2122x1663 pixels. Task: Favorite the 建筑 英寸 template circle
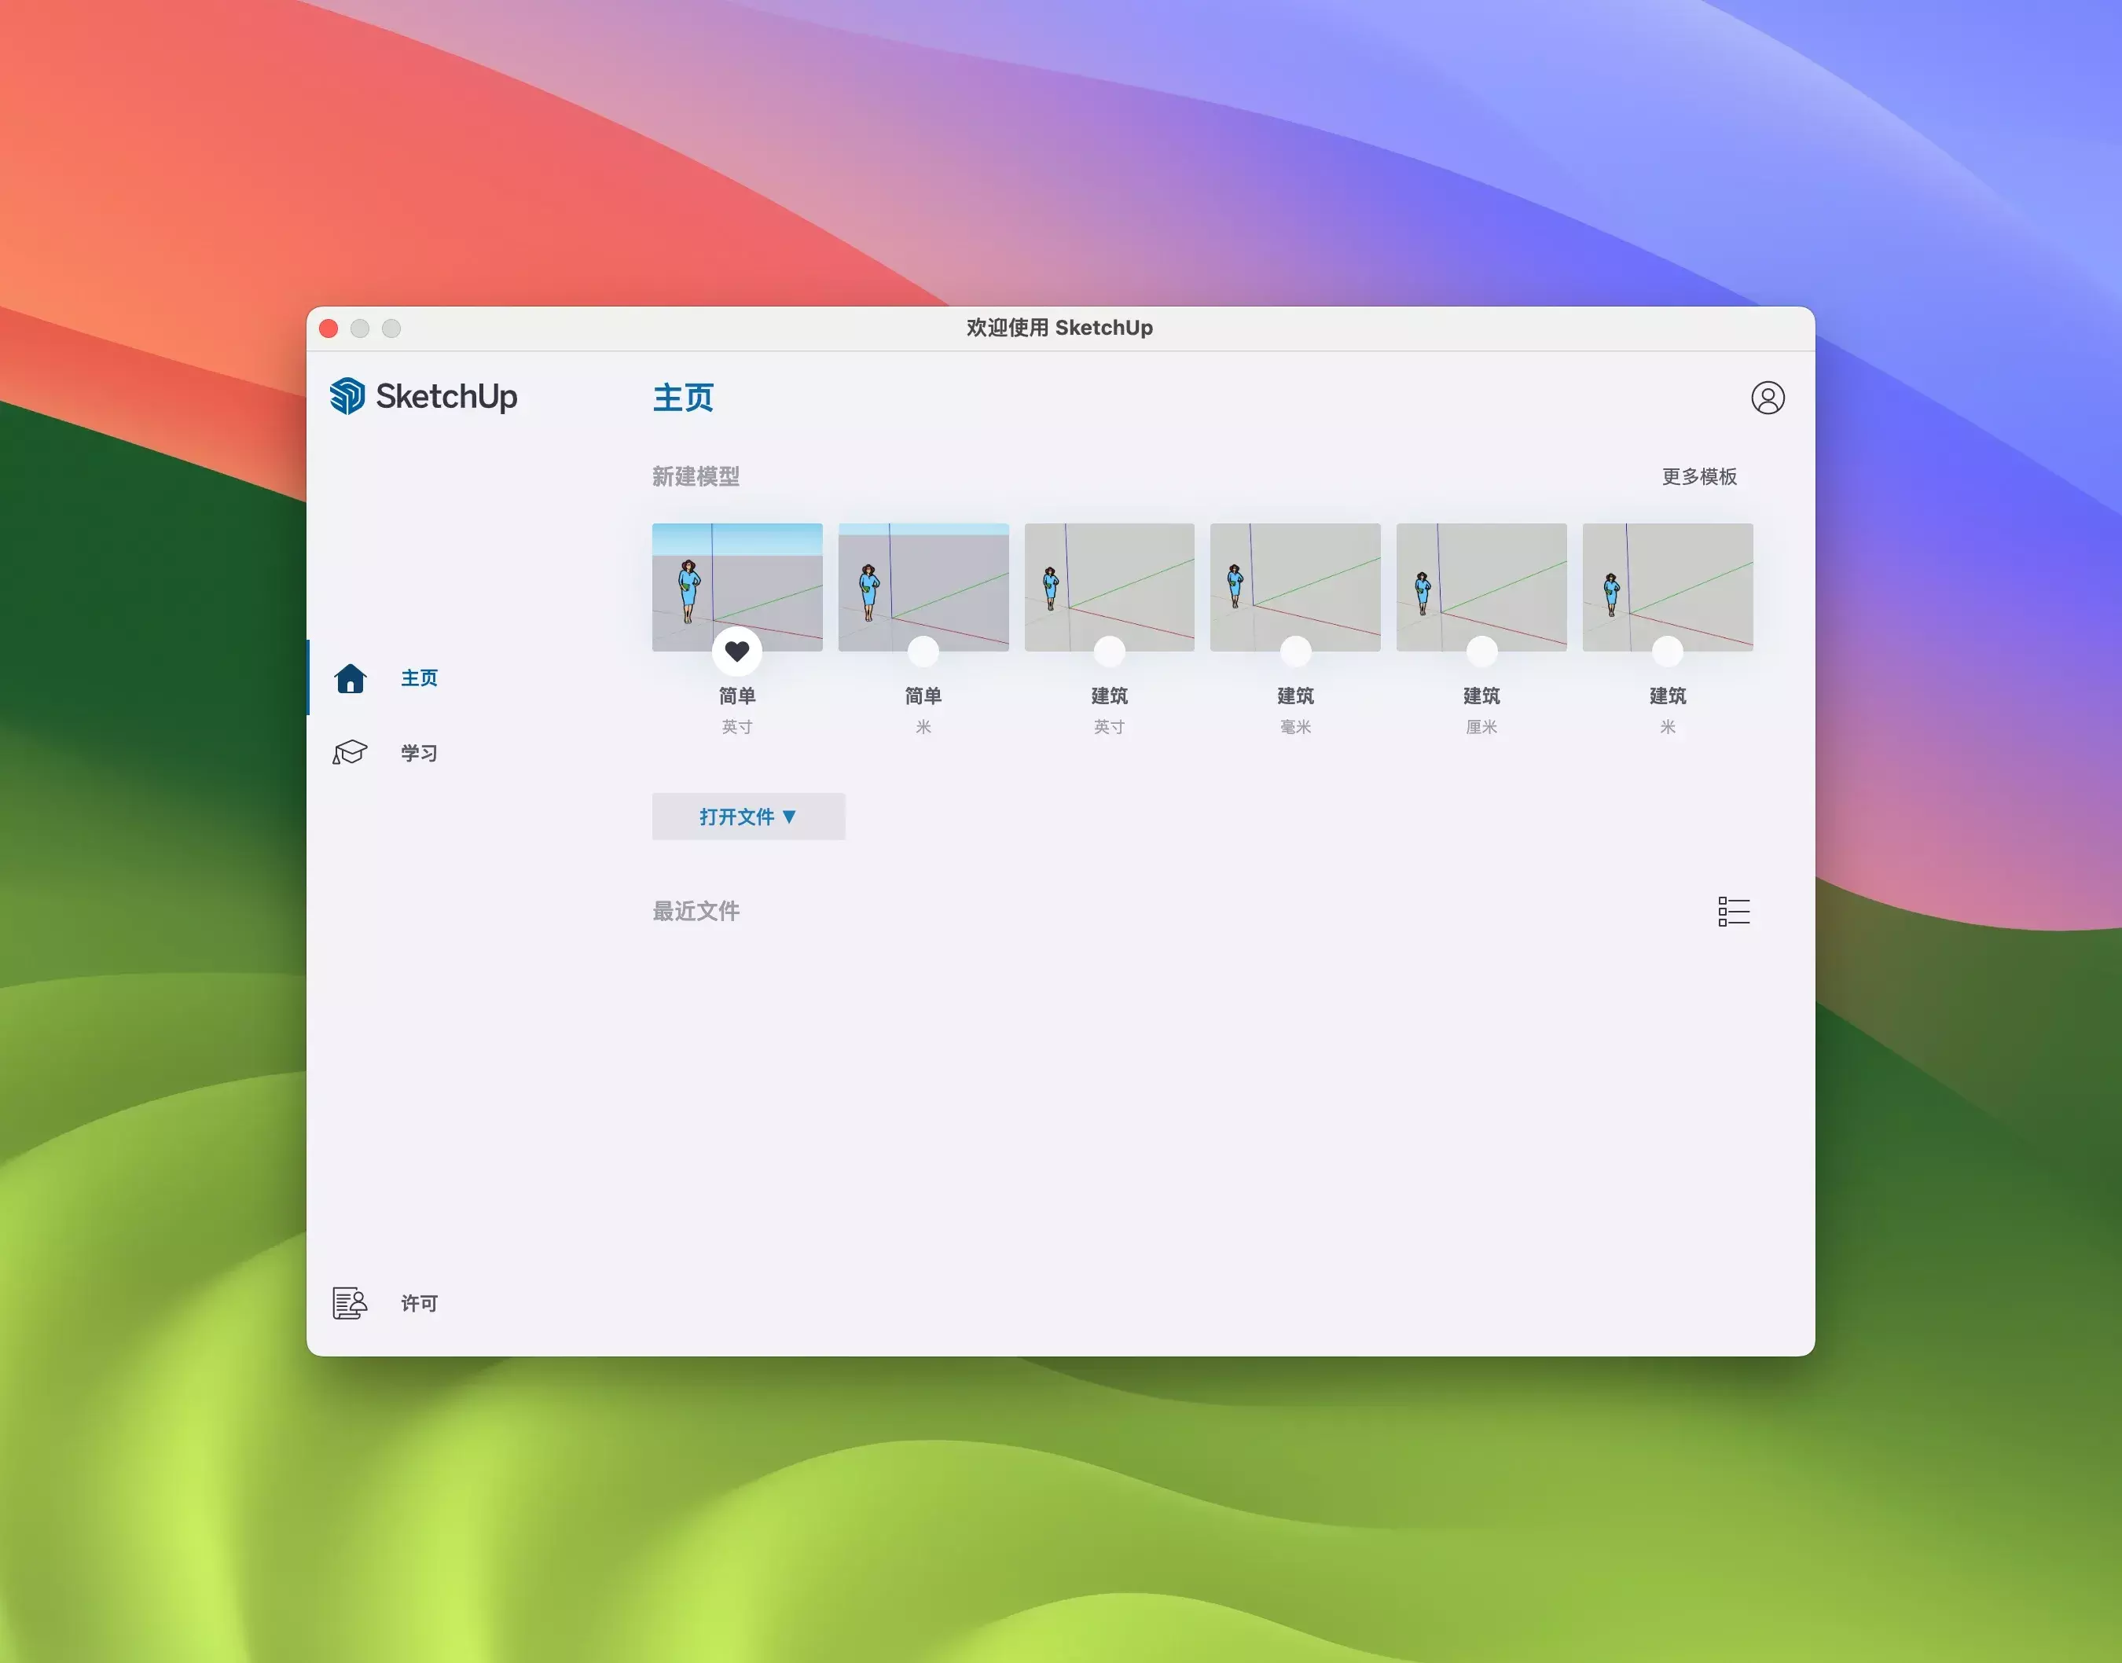(x=1109, y=652)
